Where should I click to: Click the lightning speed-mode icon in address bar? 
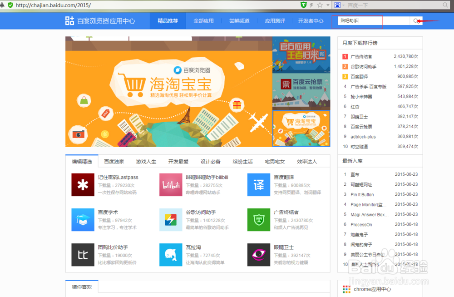[312, 5]
